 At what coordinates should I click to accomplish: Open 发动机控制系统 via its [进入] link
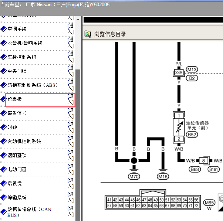point(71,141)
